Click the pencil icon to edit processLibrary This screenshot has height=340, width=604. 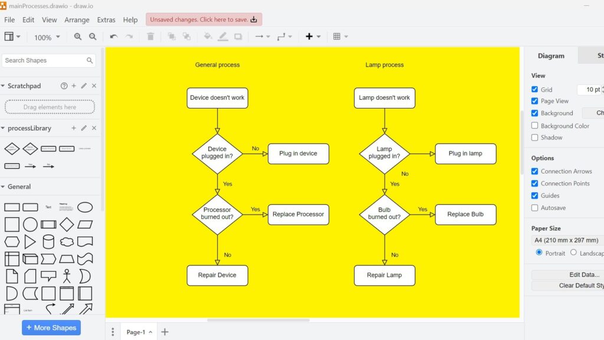tap(83, 128)
